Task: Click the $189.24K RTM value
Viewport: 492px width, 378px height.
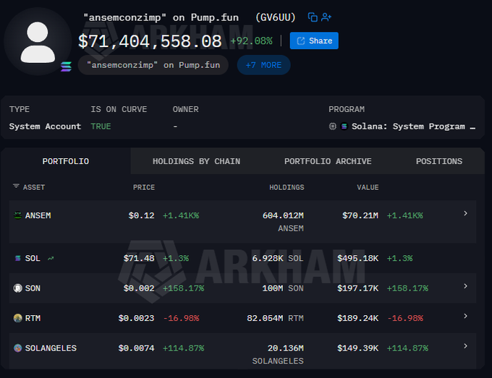Action: pos(357,318)
